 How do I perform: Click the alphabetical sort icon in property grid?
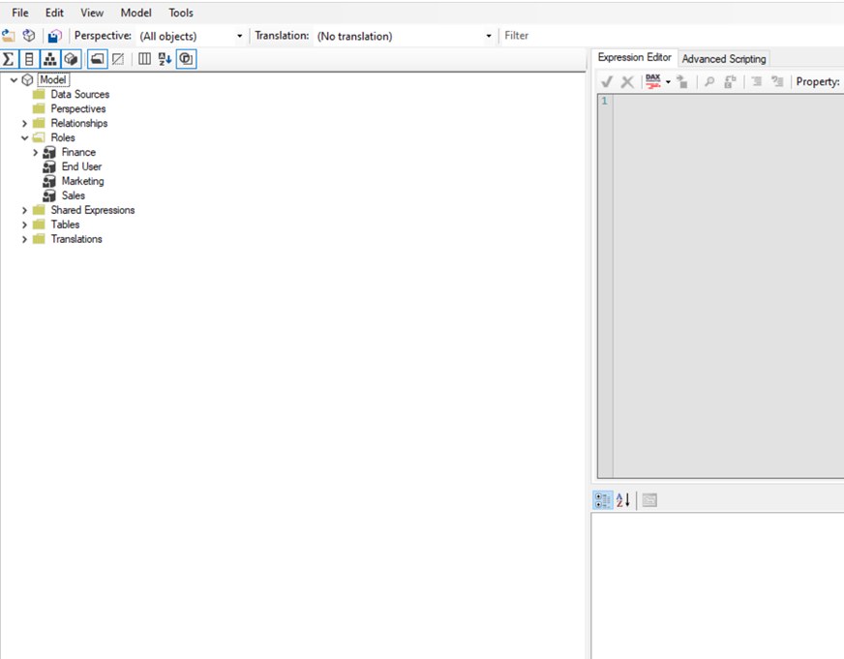click(623, 500)
